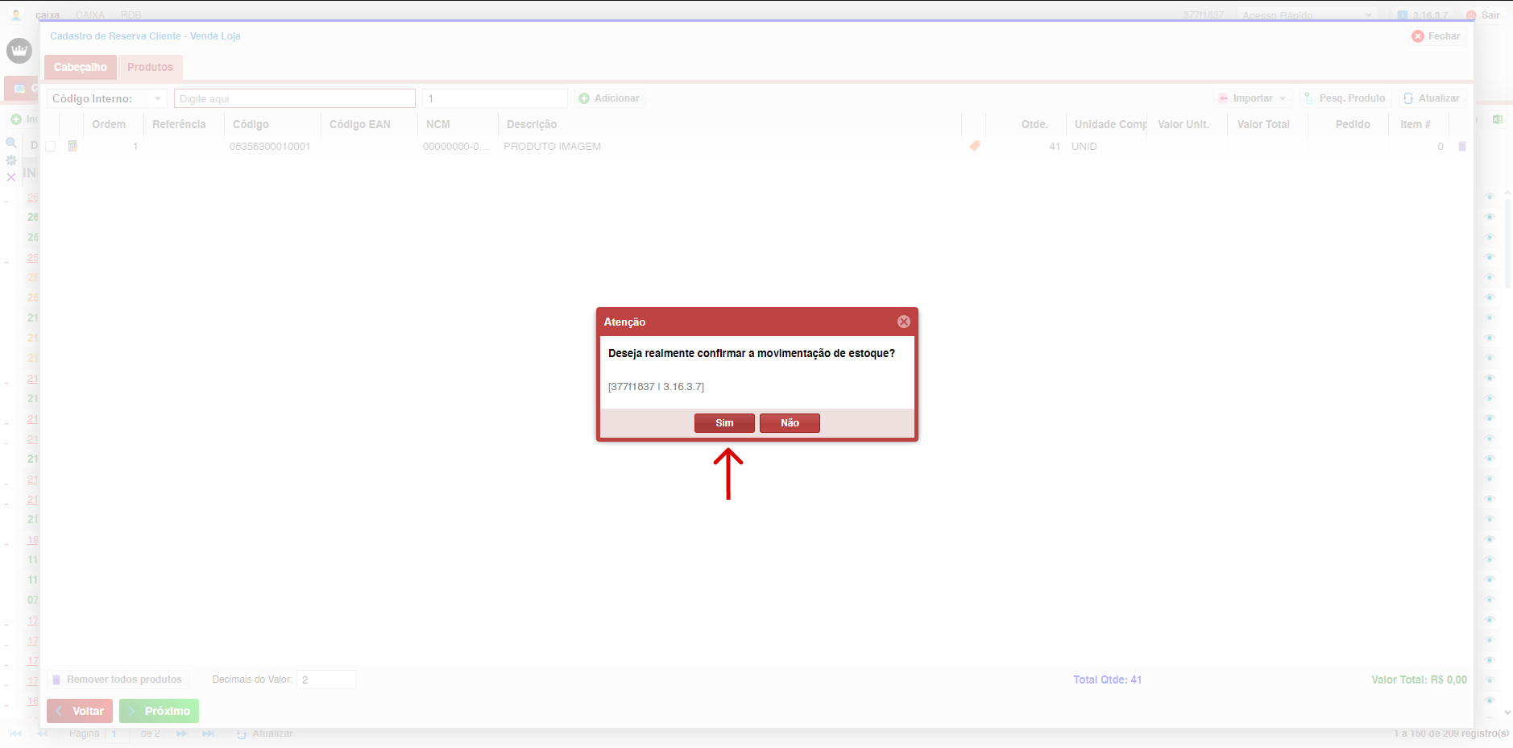Switch to the Produtos tab
Viewport: 1513px width, 748px height.
coord(150,67)
